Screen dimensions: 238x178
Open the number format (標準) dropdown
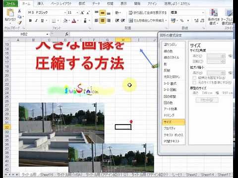click(203, 13)
